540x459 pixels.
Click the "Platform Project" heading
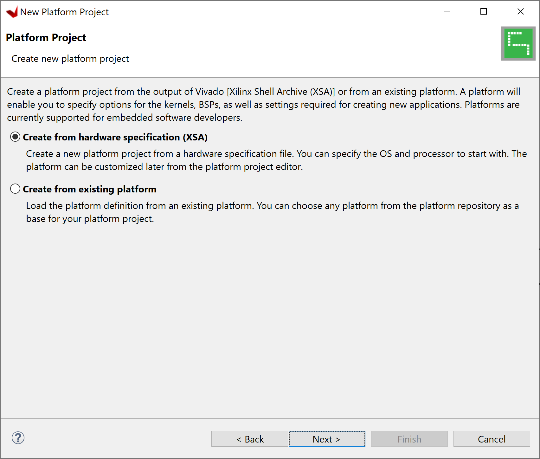(x=46, y=37)
